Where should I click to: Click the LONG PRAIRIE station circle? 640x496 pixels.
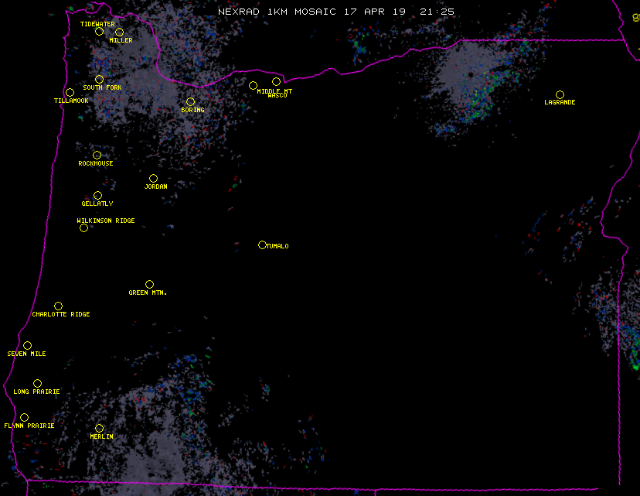point(37,384)
